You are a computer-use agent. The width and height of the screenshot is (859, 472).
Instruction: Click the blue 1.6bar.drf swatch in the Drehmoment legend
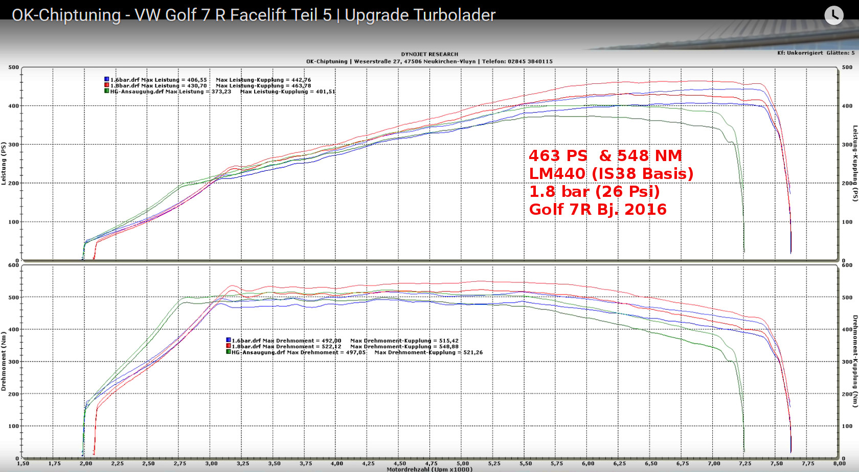229,340
